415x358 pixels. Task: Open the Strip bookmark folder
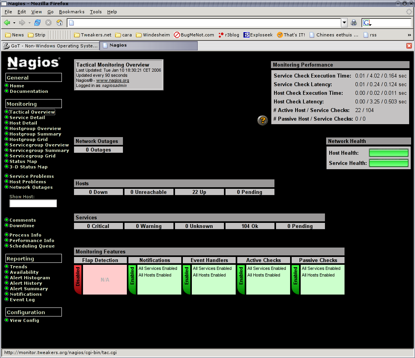click(37, 35)
